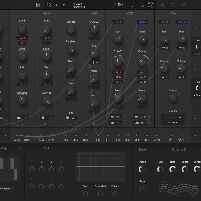Open the Sub oscillator waveform dropdown
The height and width of the screenshot is (201, 201).
tap(71, 118)
